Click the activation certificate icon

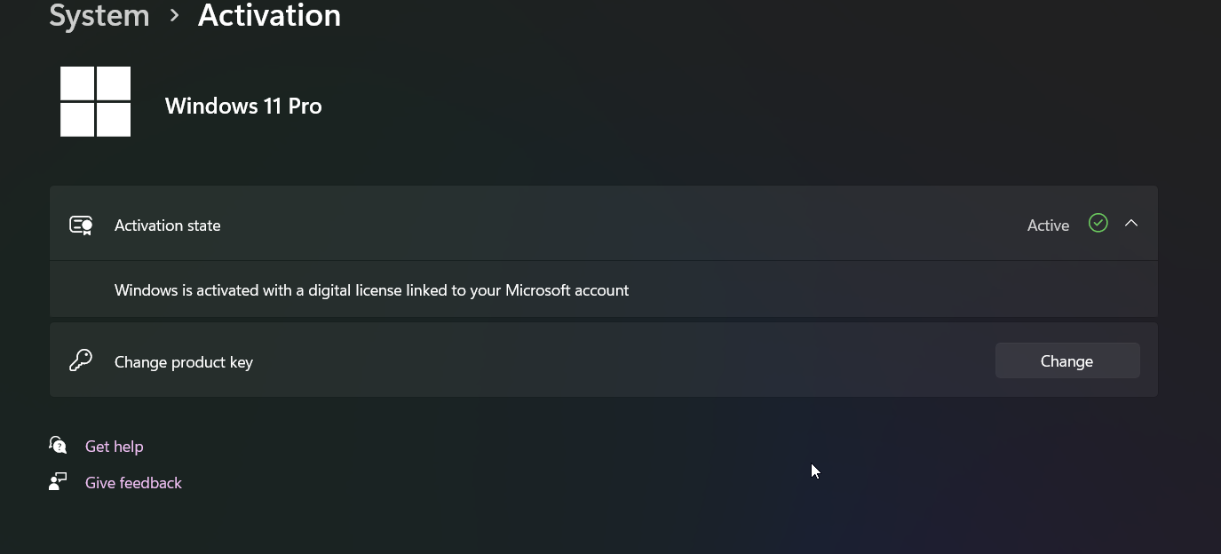coord(81,226)
